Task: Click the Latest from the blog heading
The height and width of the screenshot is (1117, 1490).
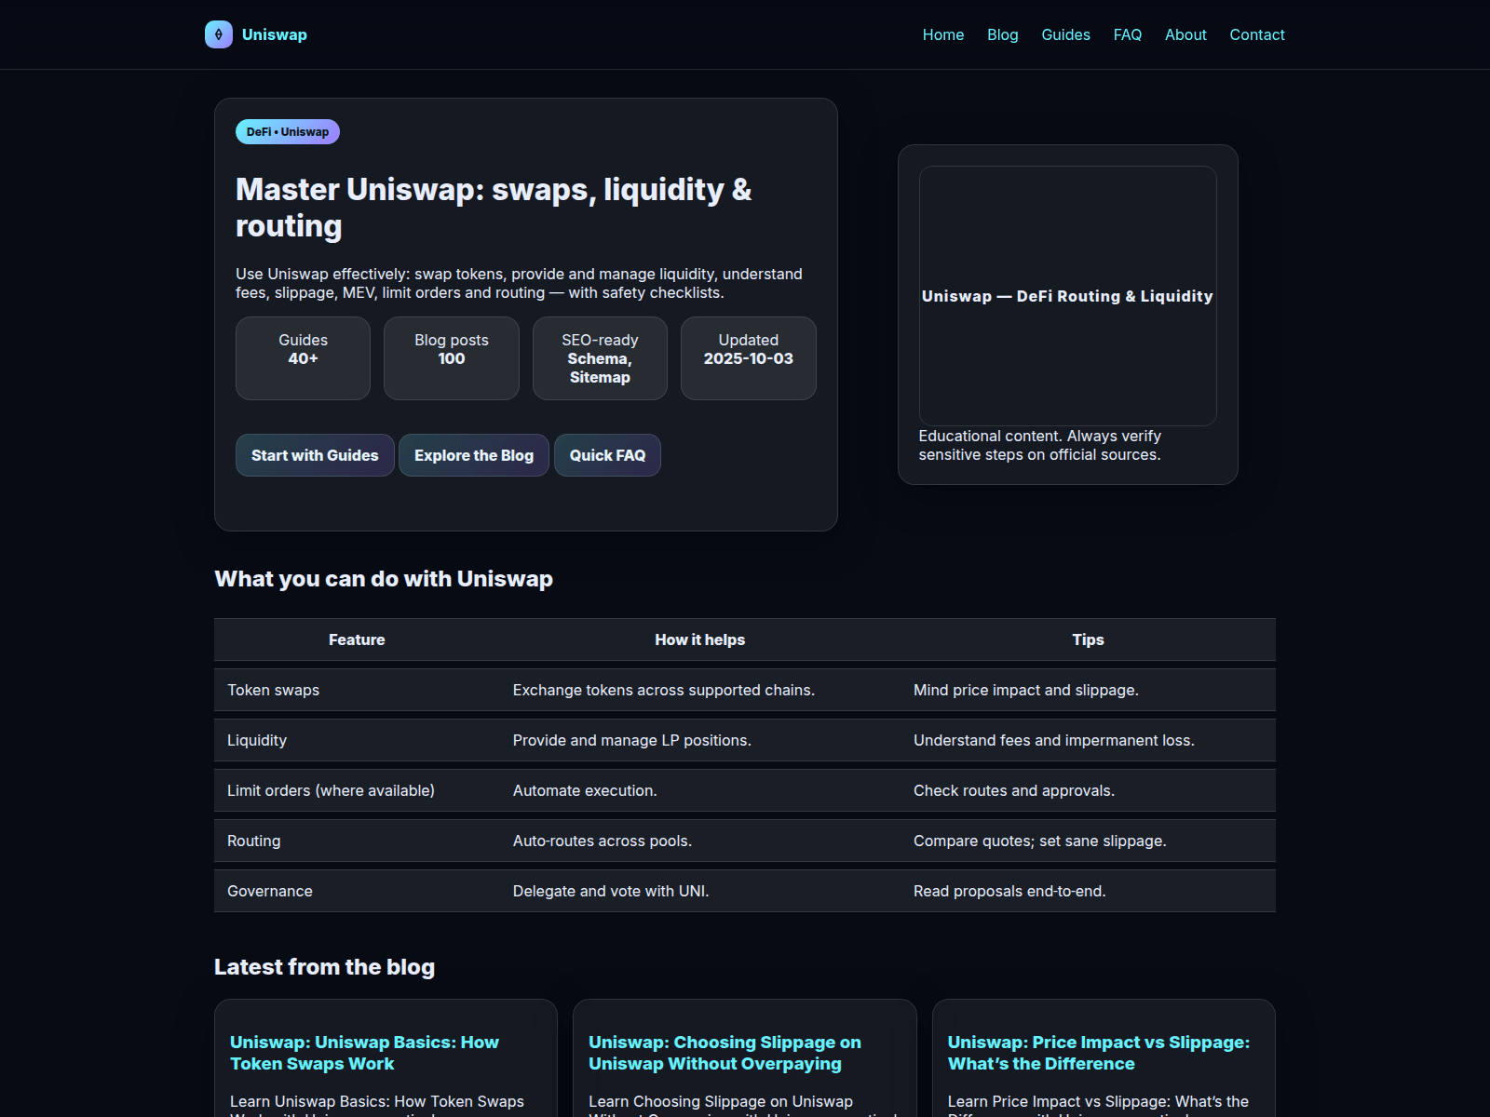Action: tap(324, 967)
